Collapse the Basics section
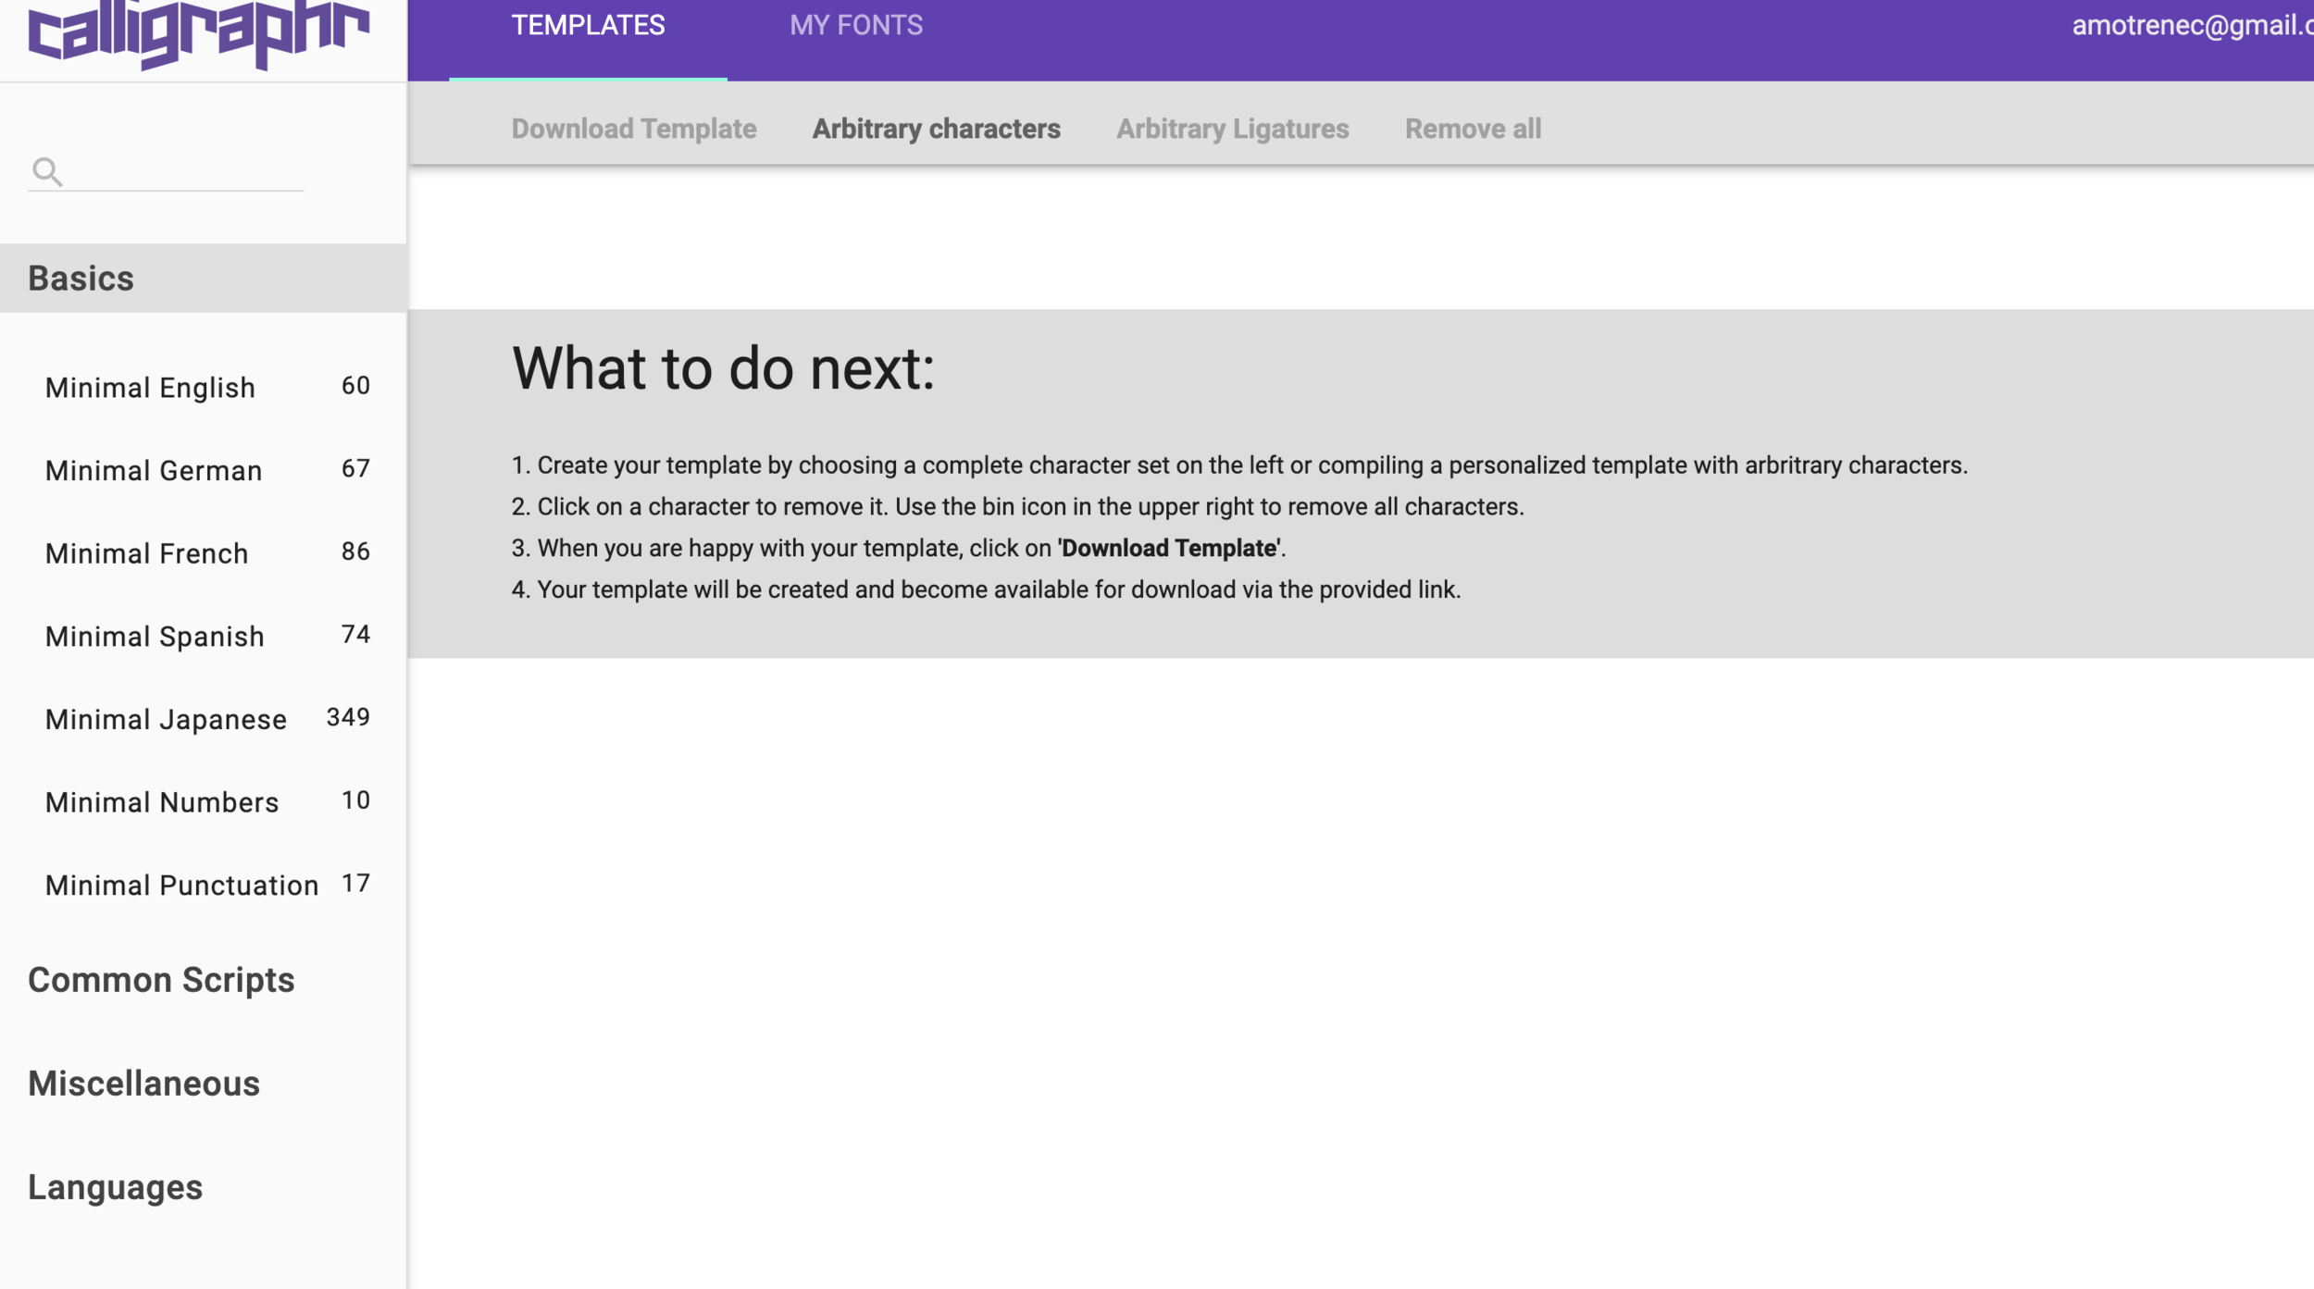This screenshot has width=2314, height=1289. (x=204, y=279)
